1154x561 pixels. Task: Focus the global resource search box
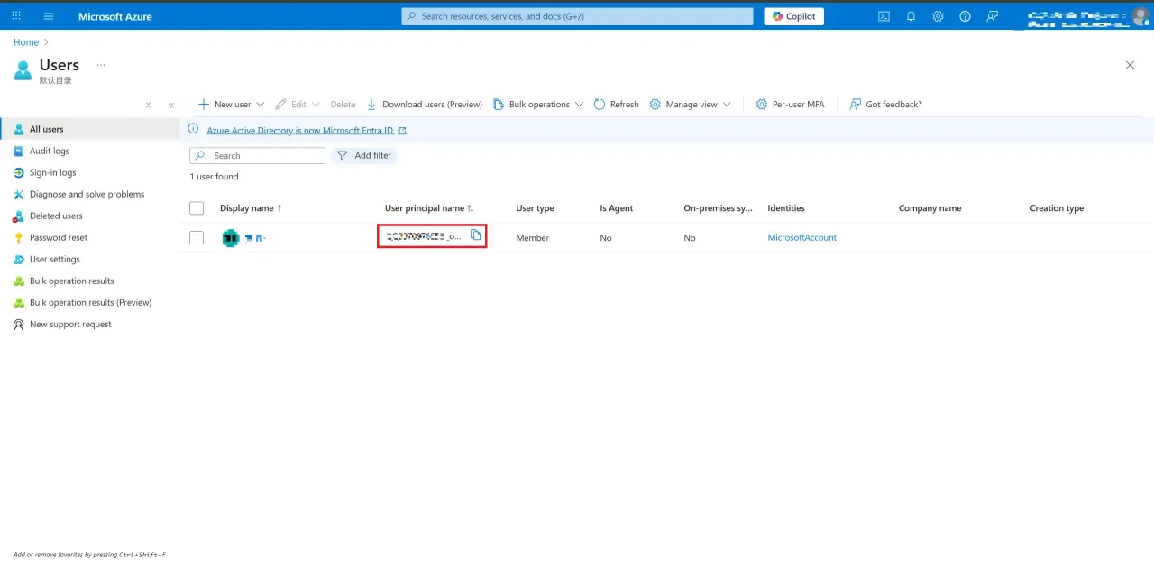(577, 16)
